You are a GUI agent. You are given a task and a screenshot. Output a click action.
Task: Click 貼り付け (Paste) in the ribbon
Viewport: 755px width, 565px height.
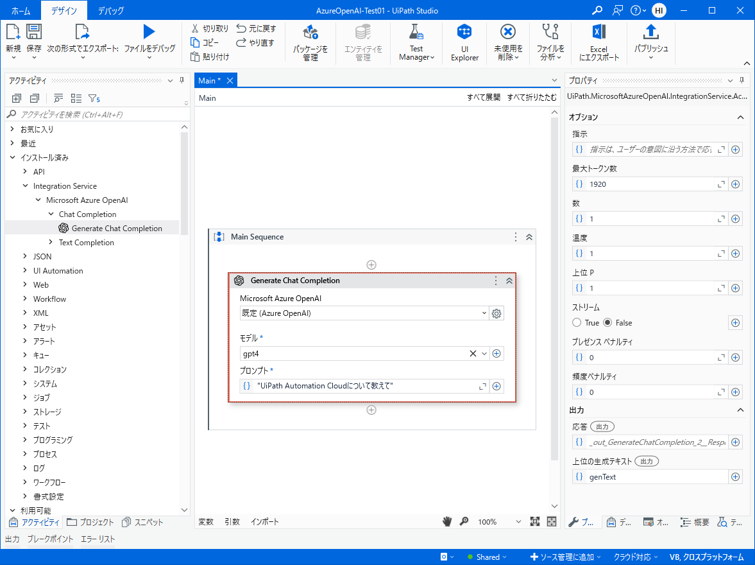210,57
